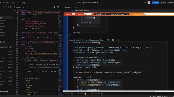Click the download files icon in explorer header
174x97 pixels.
pos(3,7)
